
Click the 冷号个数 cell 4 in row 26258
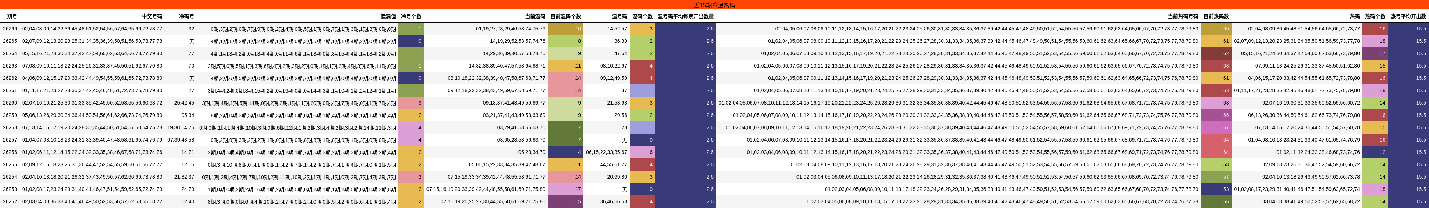pyautogui.click(x=411, y=127)
